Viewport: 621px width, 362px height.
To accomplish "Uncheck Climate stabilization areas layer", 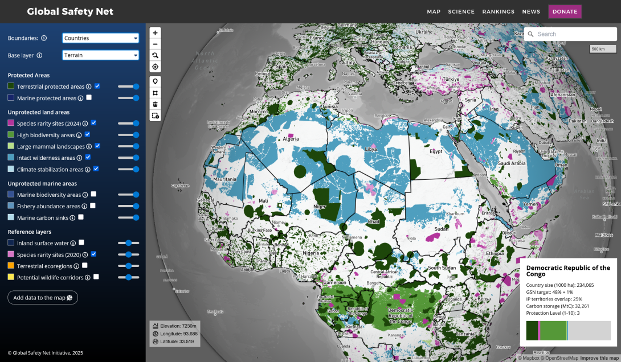I will point(96,168).
